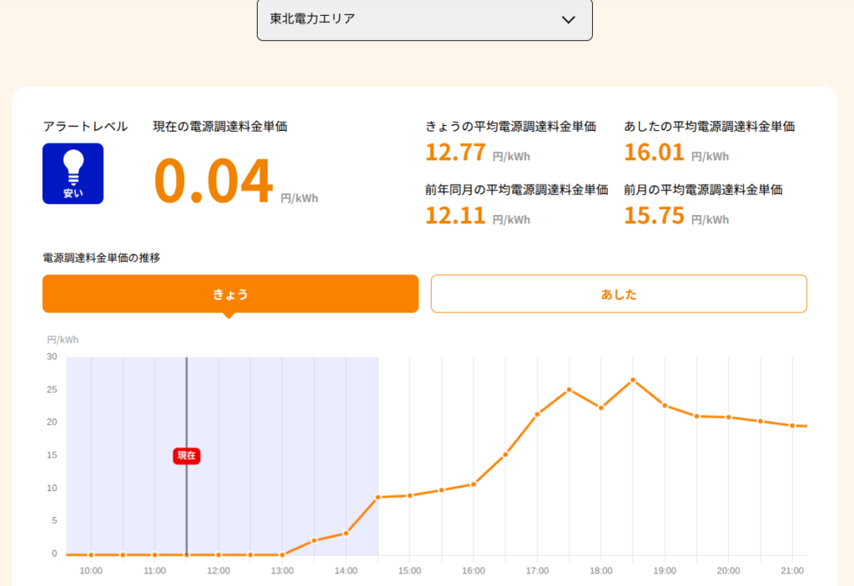Click previous year same month price 12.11
This screenshot has height=586, width=854.
point(455,215)
